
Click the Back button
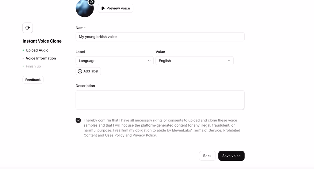[207, 156]
